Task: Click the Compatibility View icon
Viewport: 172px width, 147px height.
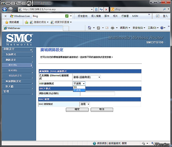Action: (96, 9)
